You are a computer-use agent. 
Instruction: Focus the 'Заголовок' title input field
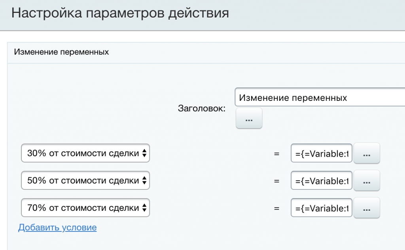(x=316, y=97)
